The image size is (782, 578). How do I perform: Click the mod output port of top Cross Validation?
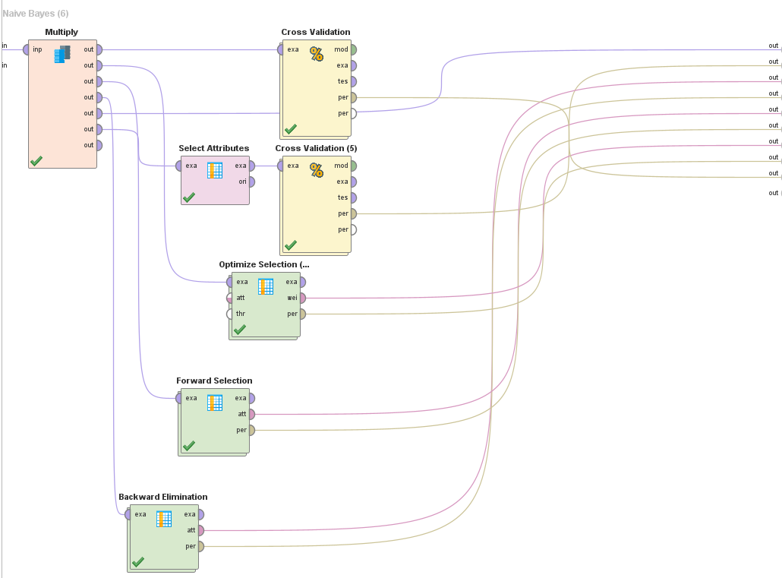(x=353, y=49)
